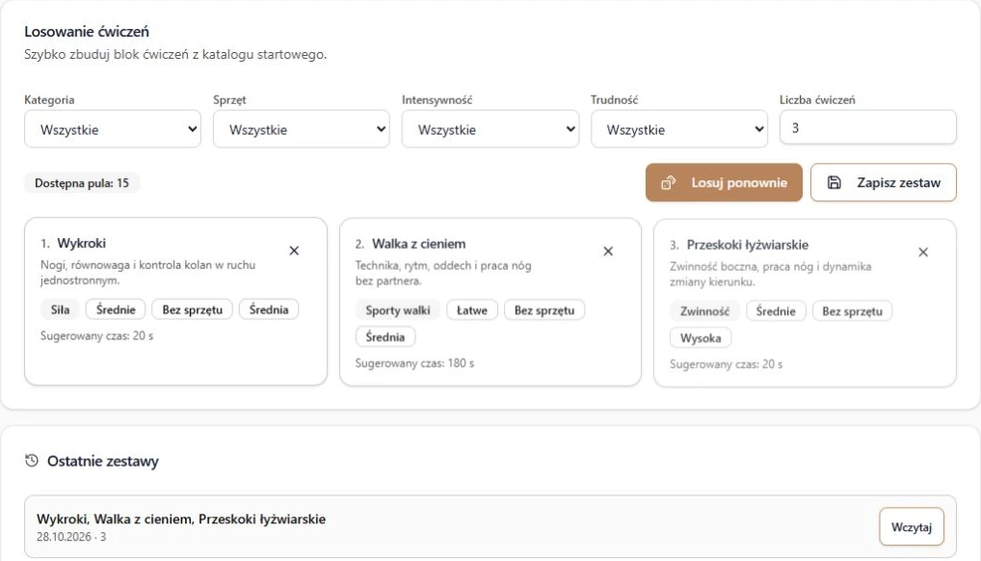Click the history icon beside Ostatnie zestawy
Image resolution: width=981 pixels, height=561 pixels.
[x=31, y=461]
